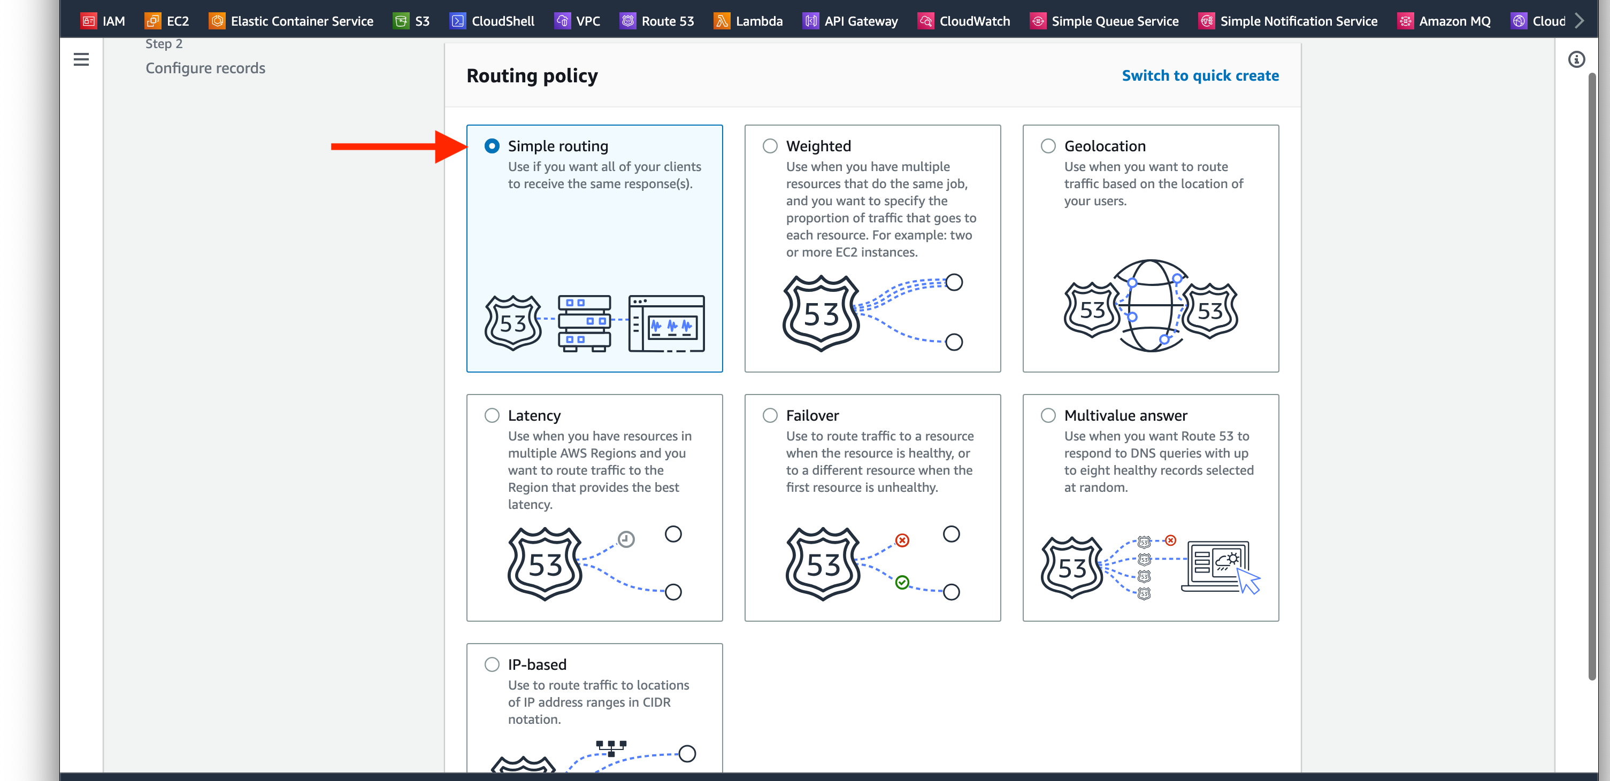Viewport: 1610px width, 781px height.
Task: Click the IP-based CIDR description text
Action: pos(598,702)
